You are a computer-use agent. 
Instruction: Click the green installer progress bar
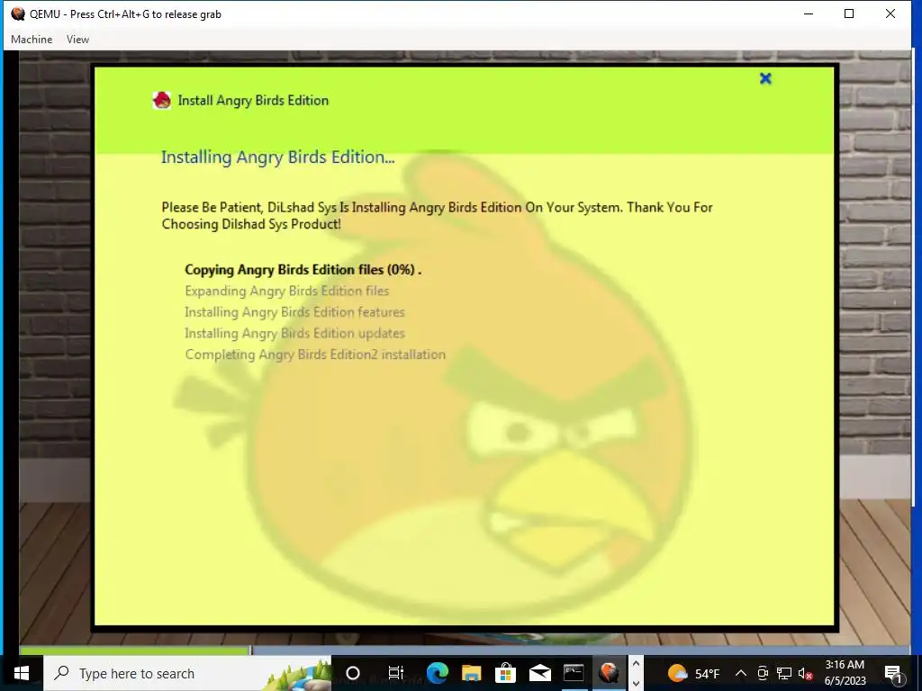click(135, 650)
